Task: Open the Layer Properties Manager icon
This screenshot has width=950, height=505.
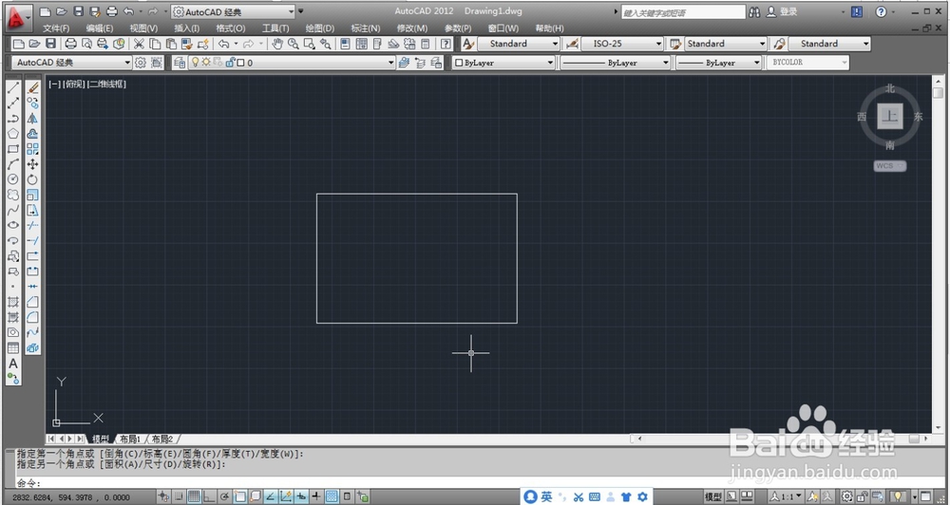Action: (180, 63)
